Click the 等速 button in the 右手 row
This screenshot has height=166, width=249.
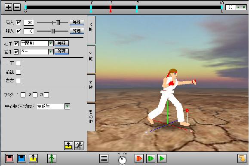pyautogui.click(x=61, y=43)
